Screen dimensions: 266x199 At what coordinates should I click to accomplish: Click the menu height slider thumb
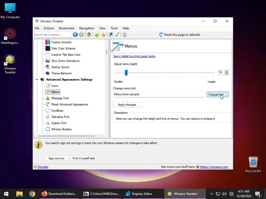click(x=126, y=73)
